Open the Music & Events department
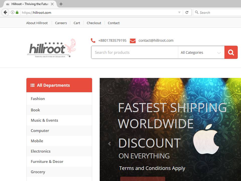The height and width of the screenshot is (181, 241). tap(44, 120)
